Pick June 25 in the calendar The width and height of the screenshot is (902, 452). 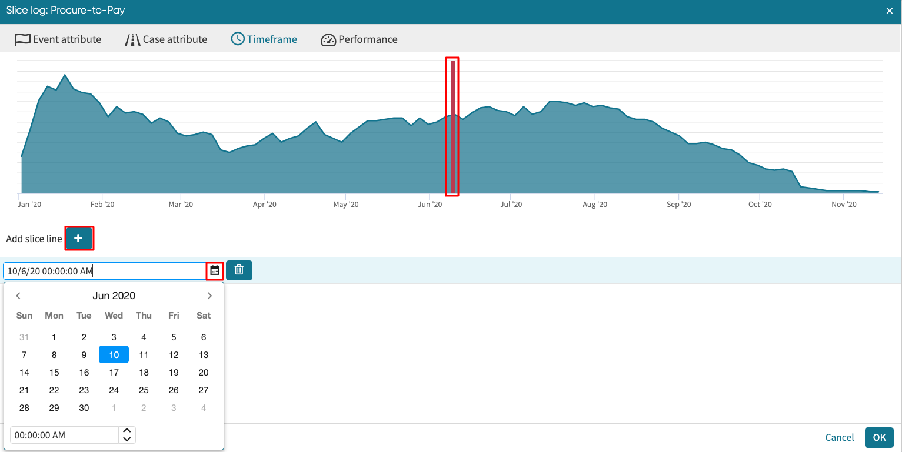144,390
